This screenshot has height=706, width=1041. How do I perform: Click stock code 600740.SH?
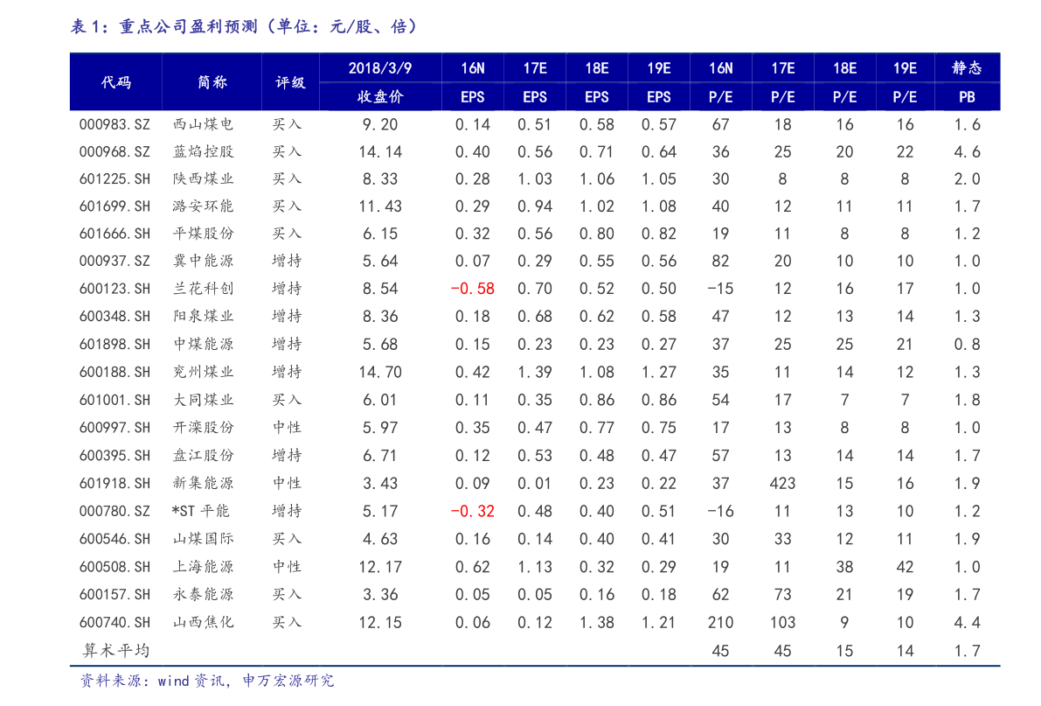pos(115,622)
